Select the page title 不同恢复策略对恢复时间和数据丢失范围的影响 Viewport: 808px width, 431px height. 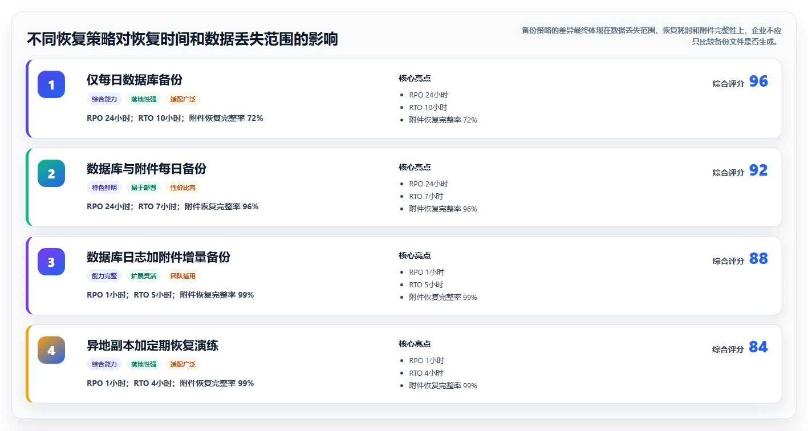[182, 39]
